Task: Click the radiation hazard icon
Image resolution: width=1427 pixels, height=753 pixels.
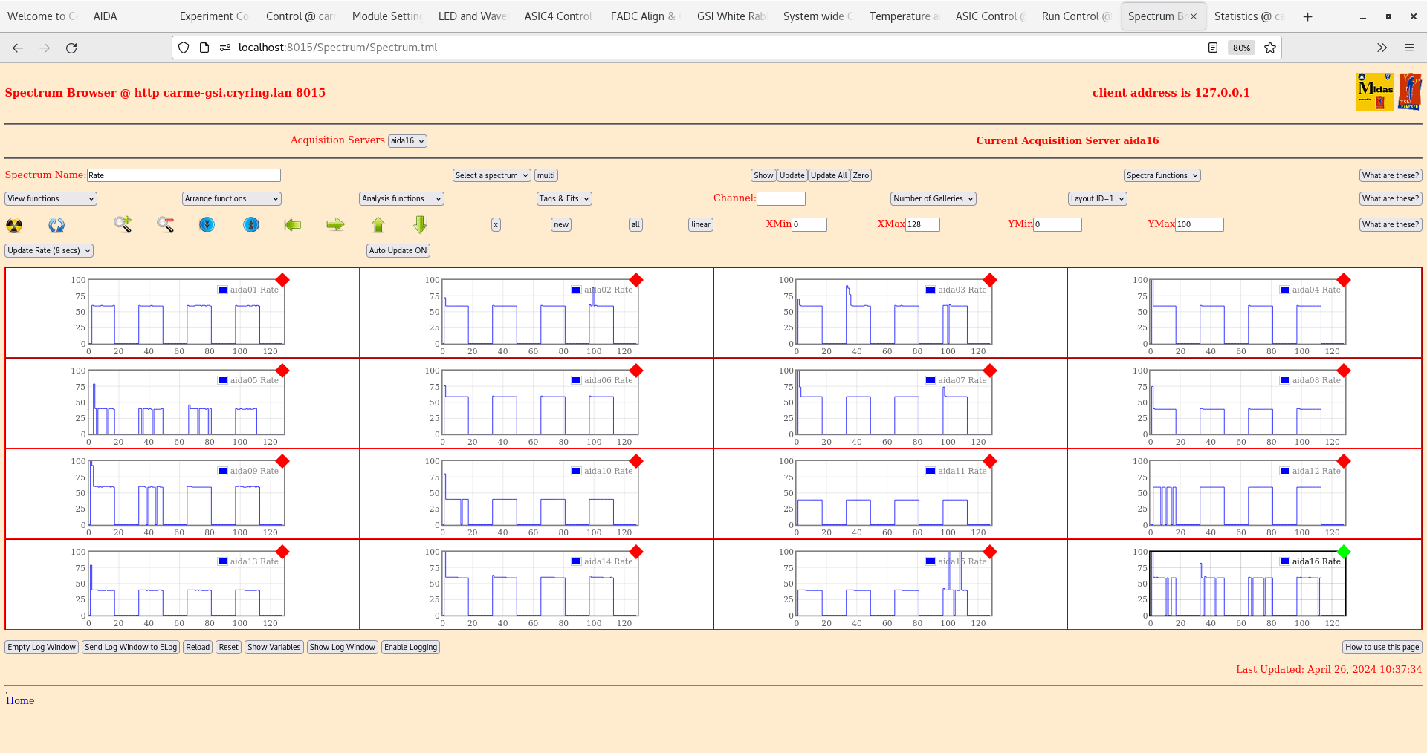Action: [x=14, y=225]
